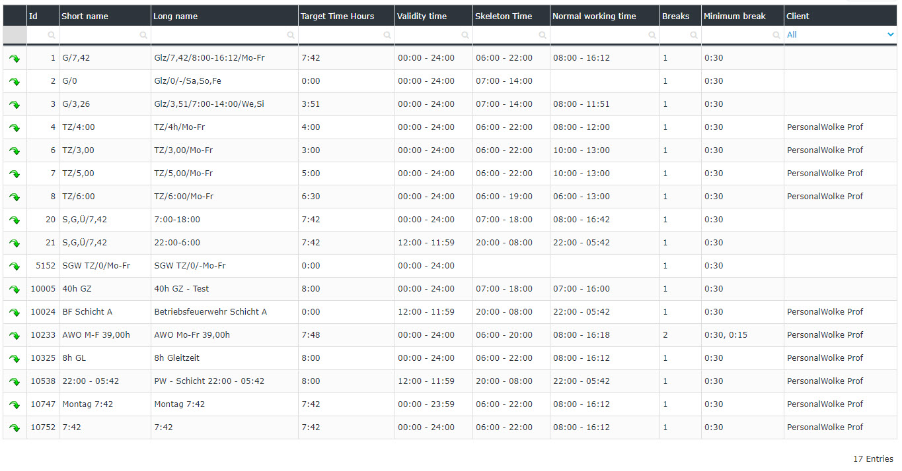The image size is (902, 471).
Task: Click green arrow for BF Schicht A
Action: (15, 313)
